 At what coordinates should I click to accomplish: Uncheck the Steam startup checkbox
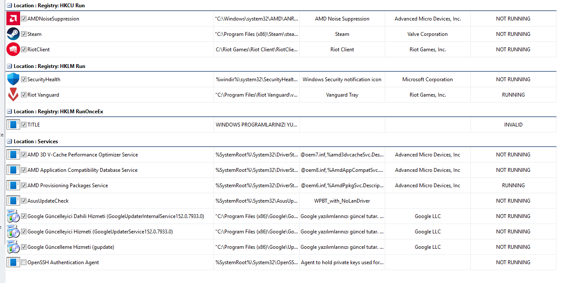point(24,34)
